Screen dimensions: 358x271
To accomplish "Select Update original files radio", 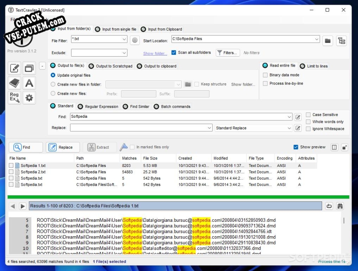I will tap(53, 75).
